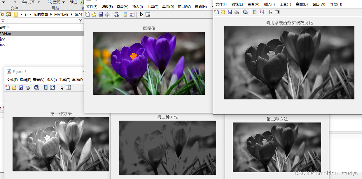Image resolution: width=362 pixels, height=179 pixels.
Task: Navigate to MATLAB folder in path bar
Action: (x=61, y=15)
